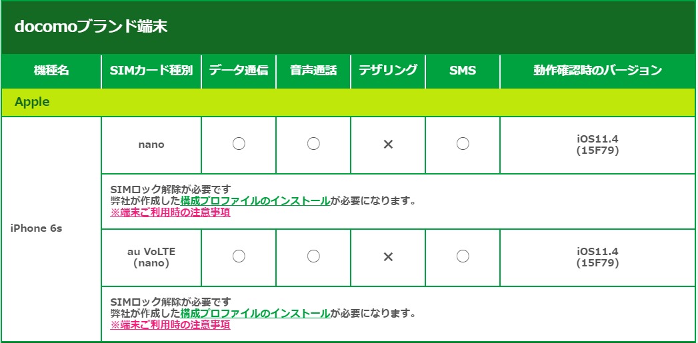Select the iPhone 6s model cell
This screenshot has height=343, width=698.
(37, 228)
